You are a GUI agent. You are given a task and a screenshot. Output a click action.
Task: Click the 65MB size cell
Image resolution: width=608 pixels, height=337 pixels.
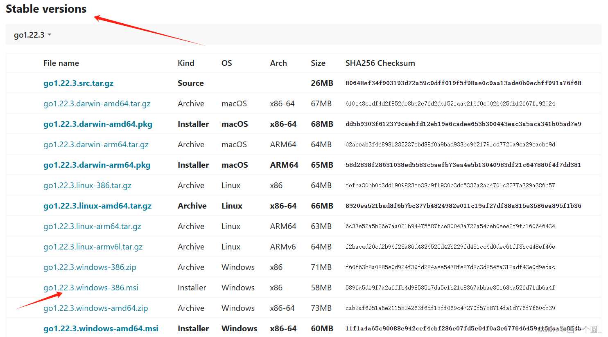click(x=322, y=165)
